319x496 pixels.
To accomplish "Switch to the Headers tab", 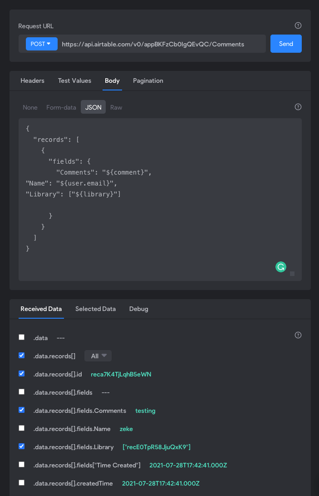I will coord(32,80).
